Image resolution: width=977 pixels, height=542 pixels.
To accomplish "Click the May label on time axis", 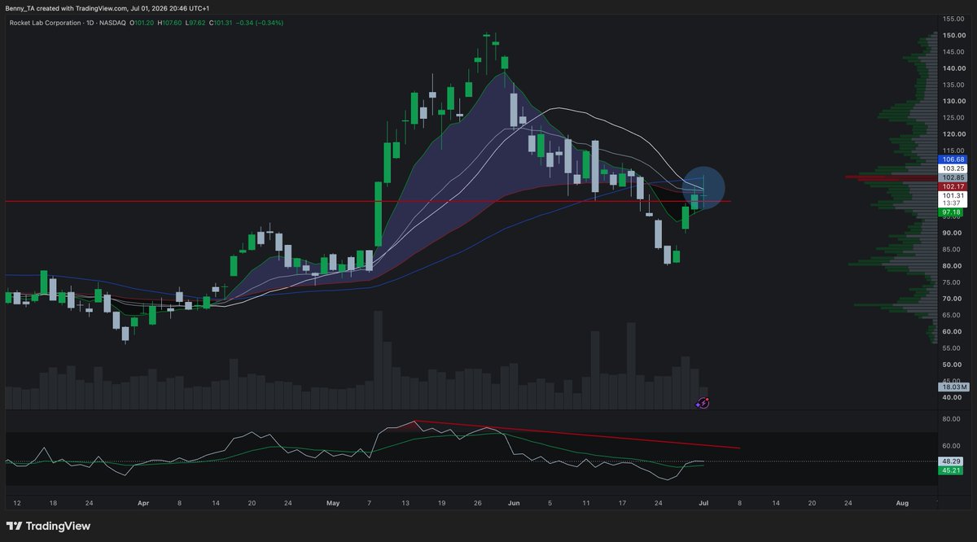I will click(333, 504).
